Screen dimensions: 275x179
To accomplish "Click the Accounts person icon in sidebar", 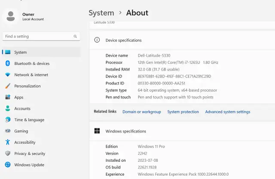I will coord(8,108).
